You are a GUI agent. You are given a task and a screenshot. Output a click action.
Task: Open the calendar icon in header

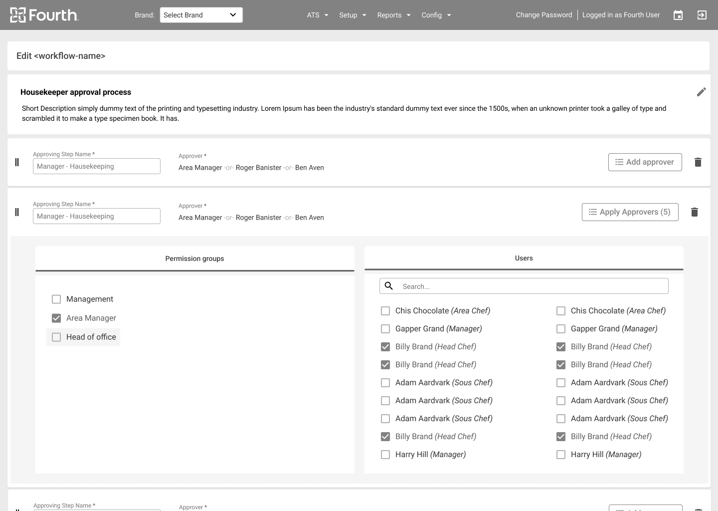(x=678, y=15)
